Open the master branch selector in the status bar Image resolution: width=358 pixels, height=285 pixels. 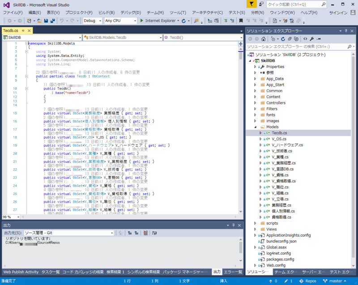(x=335, y=281)
